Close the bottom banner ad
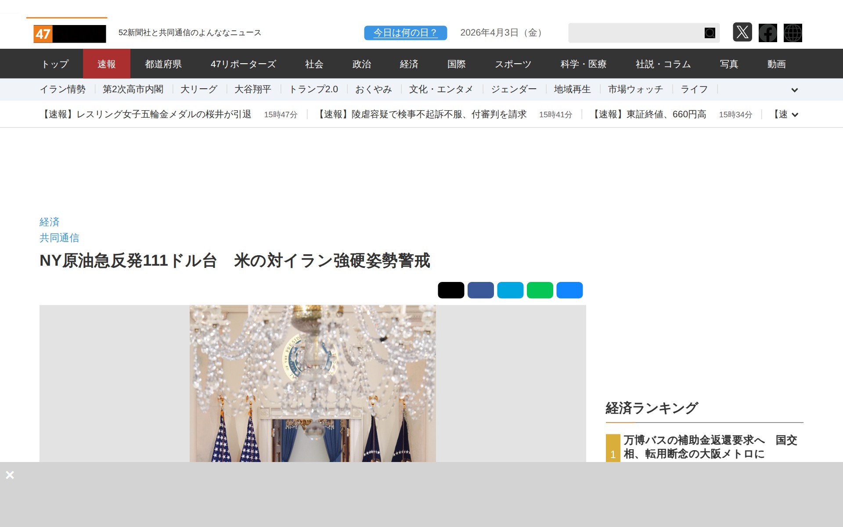The width and height of the screenshot is (843, 527). (10, 475)
